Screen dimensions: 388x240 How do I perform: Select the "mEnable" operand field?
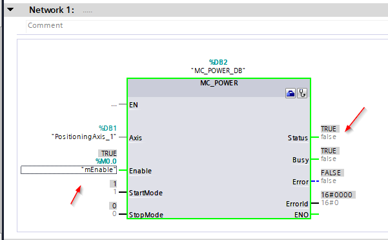click(69, 170)
